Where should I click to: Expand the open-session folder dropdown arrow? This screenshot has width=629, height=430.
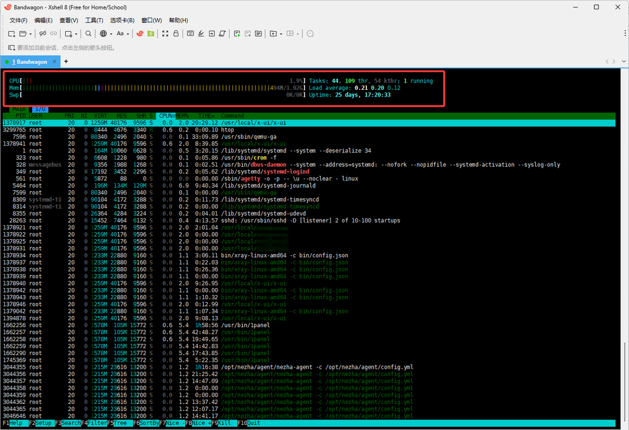(x=30, y=33)
